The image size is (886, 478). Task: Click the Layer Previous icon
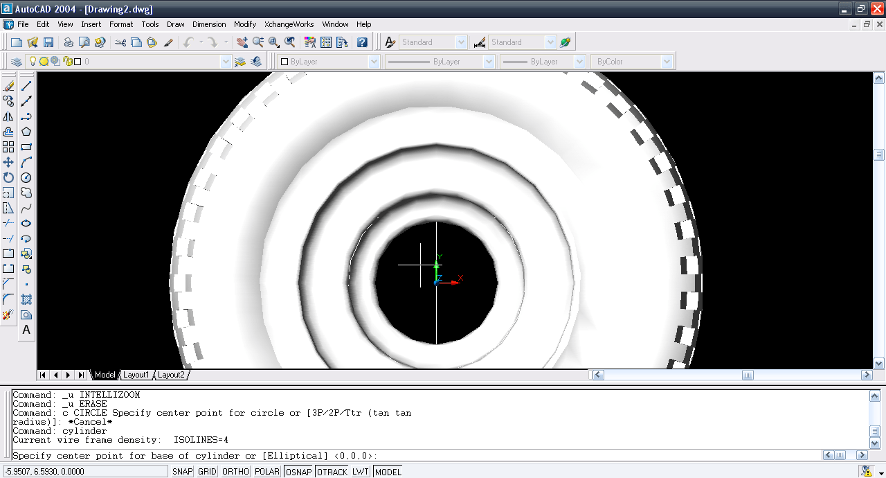257,62
